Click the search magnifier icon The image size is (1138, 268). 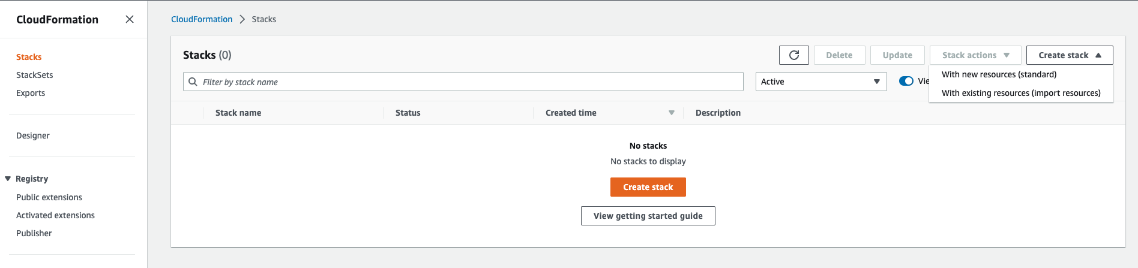(x=193, y=82)
